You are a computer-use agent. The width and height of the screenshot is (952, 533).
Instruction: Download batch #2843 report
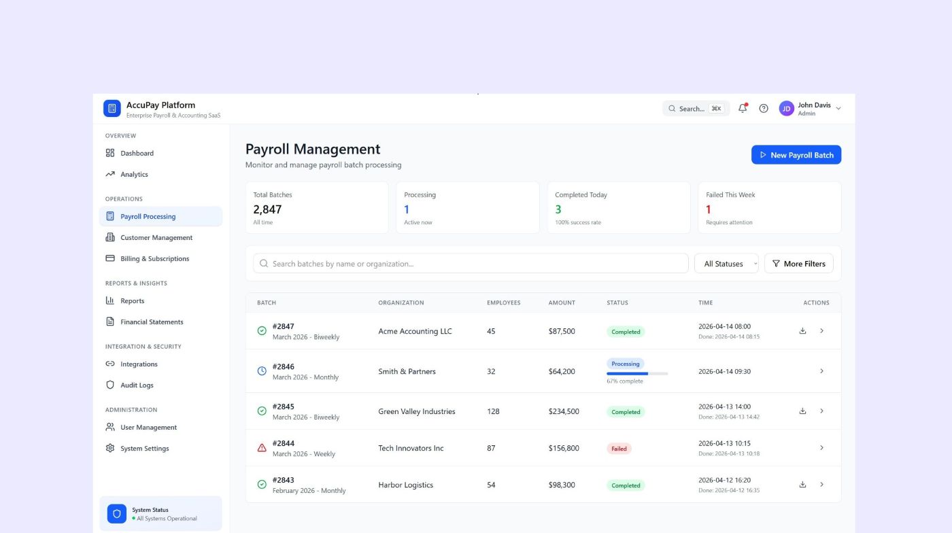pyautogui.click(x=802, y=485)
